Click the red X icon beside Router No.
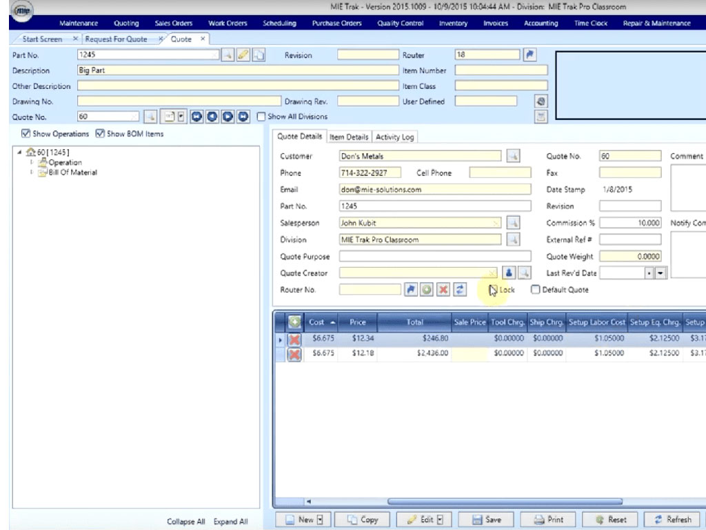Viewport: 706px width, 530px height. [443, 290]
